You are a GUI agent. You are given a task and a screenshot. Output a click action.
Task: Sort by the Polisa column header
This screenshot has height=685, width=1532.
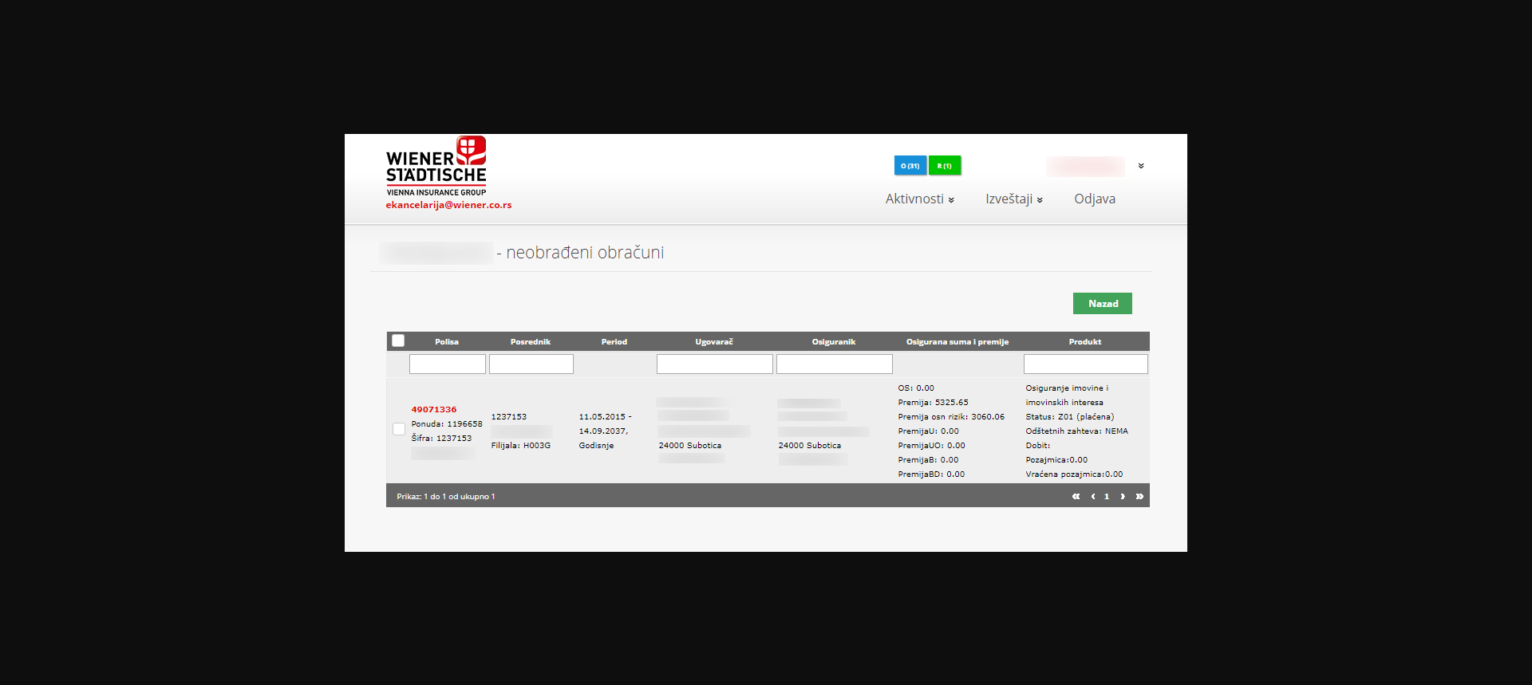tap(446, 342)
